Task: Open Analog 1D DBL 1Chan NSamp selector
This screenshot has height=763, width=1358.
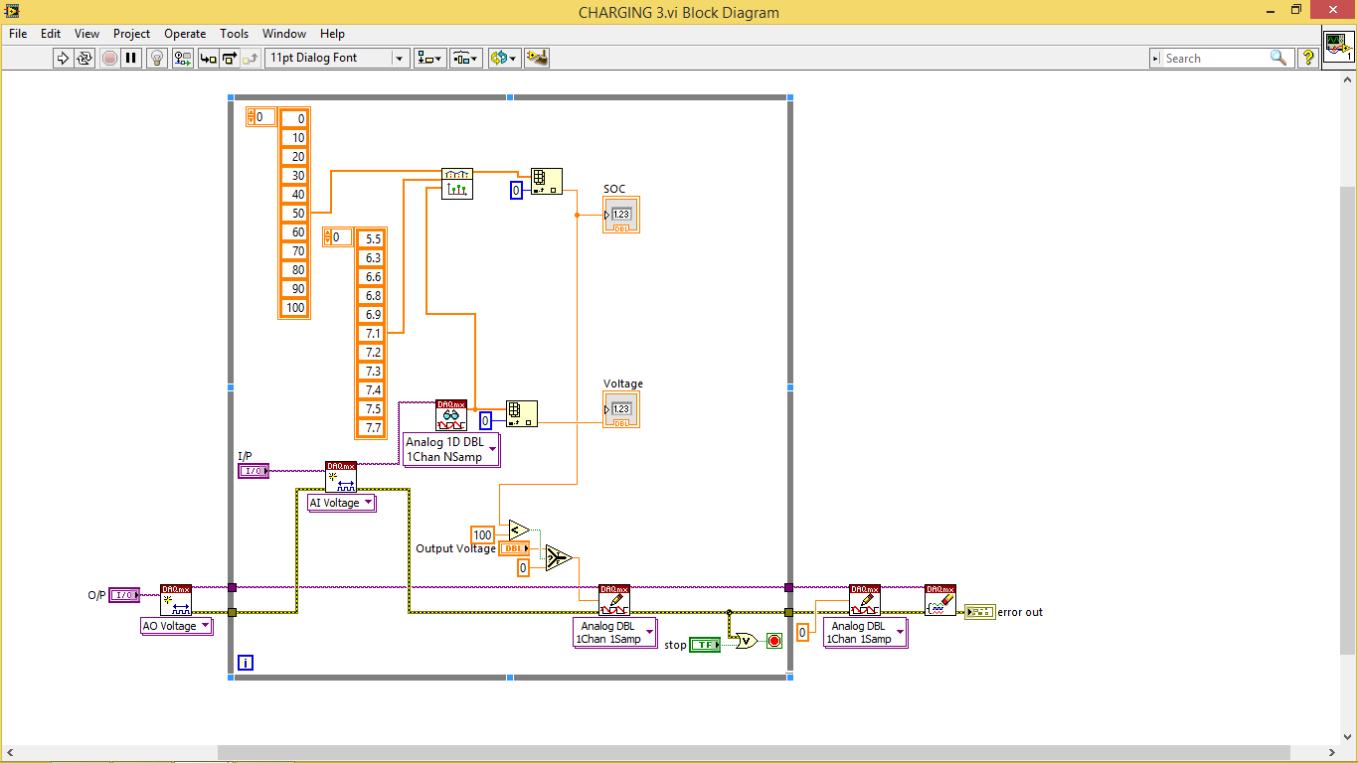Action: (x=451, y=449)
